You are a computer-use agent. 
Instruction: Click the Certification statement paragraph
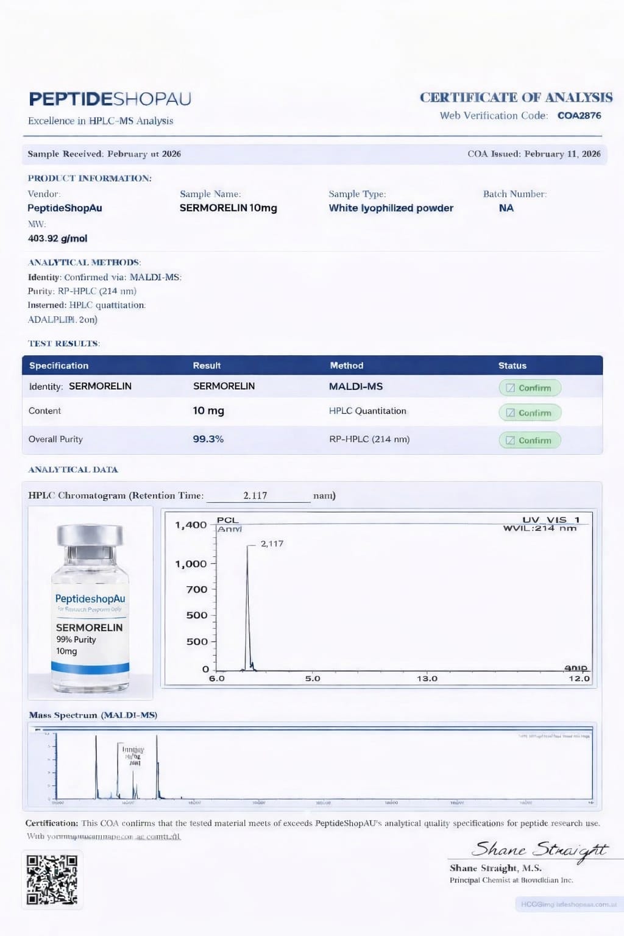[313, 823]
